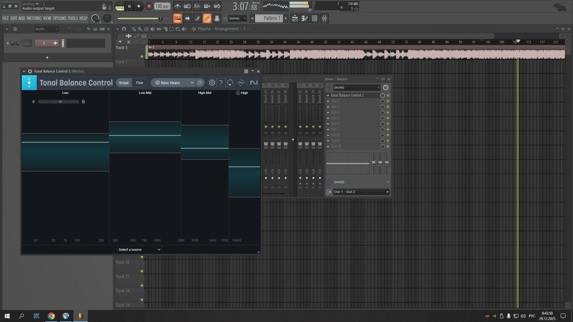Click the Insert 17 volume fader
Viewport: 573px width, 322px height.
pyautogui.click(x=300, y=146)
